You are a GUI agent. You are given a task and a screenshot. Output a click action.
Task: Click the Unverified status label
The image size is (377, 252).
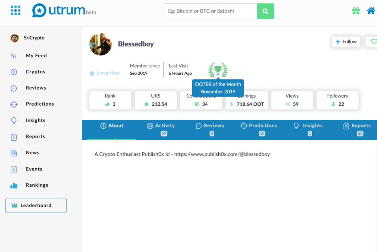[108, 73]
